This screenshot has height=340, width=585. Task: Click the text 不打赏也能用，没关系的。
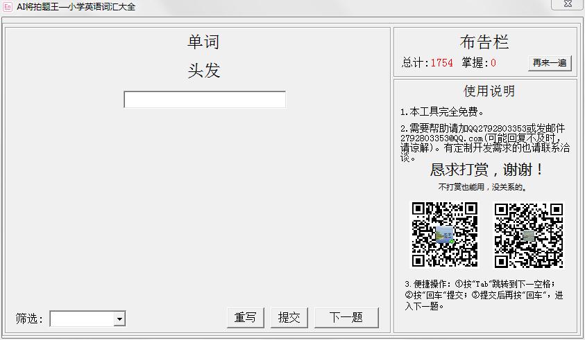point(483,187)
